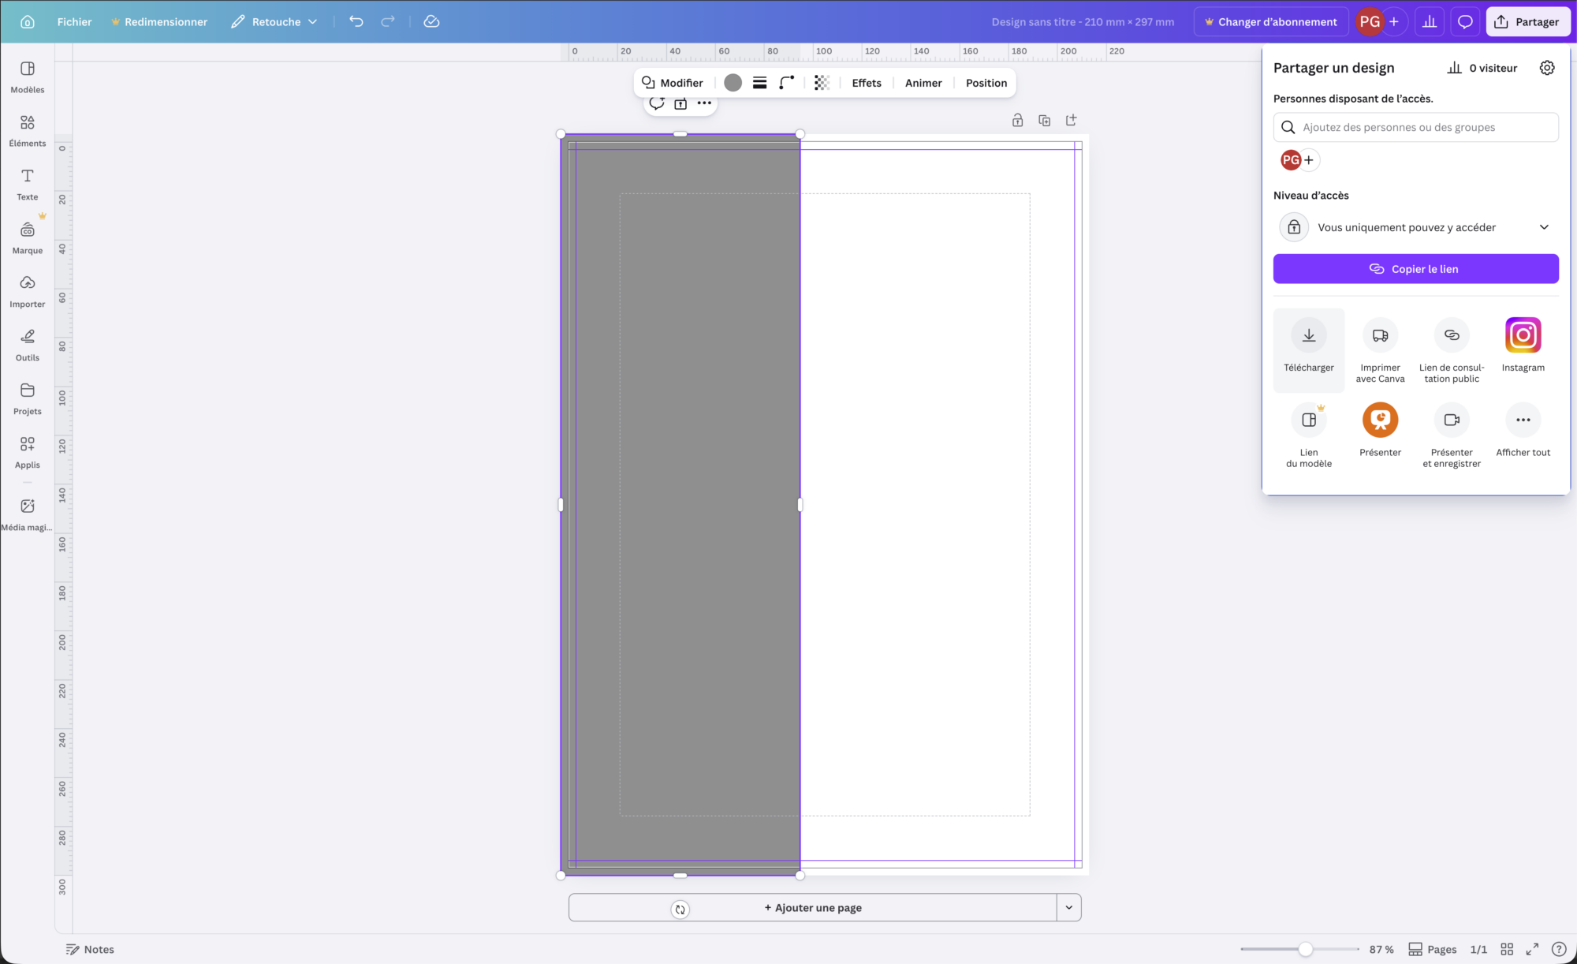Click the transparency checkerboard icon
This screenshot has height=964, width=1577.
(822, 83)
